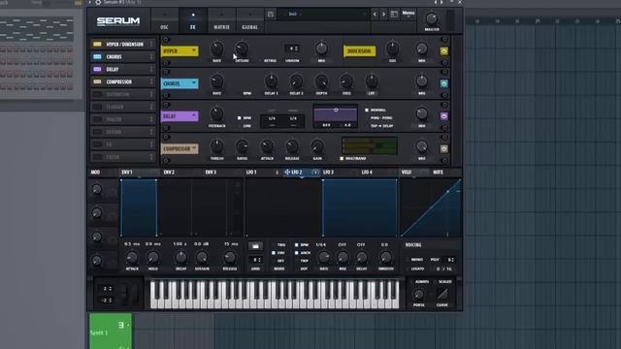Open the LFO shape folder icon
621x349 pixels.
[255, 246]
